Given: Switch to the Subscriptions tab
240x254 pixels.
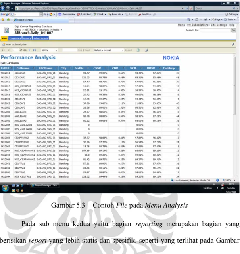Looking at the screenshot, I should click(41, 38).
